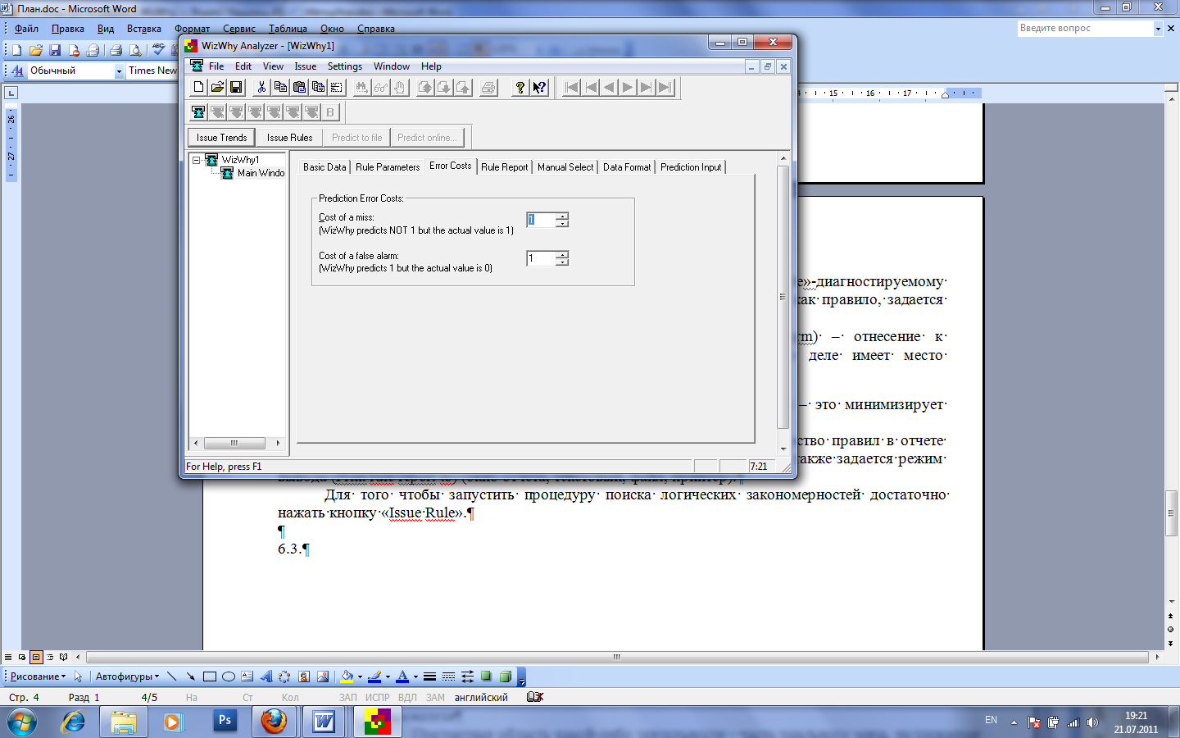This screenshot has height=738, width=1180.
Task: Switch to Rule Report tab
Action: click(505, 167)
